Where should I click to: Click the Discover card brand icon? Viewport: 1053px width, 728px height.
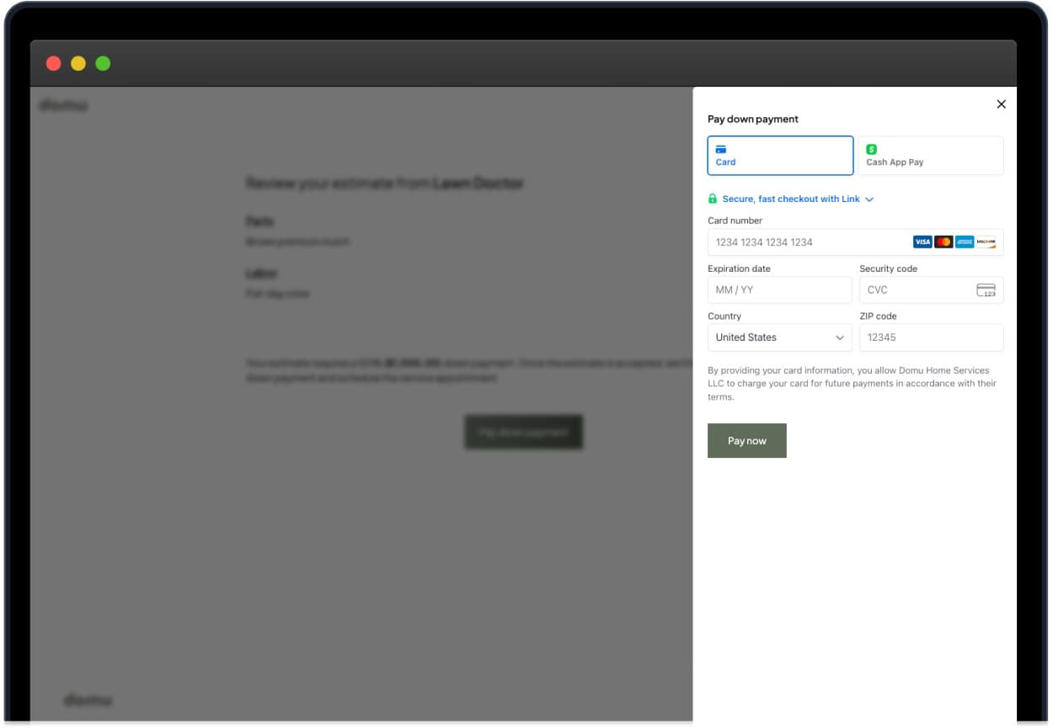(987, 242)
